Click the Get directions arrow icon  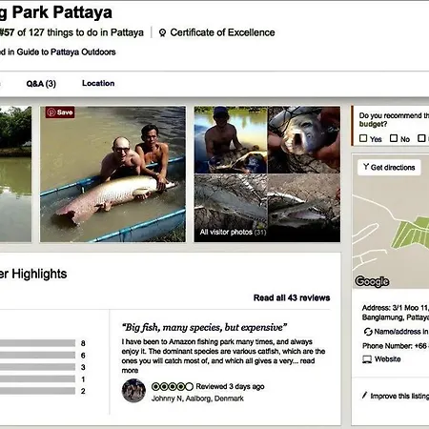click(x=366, y=167)
